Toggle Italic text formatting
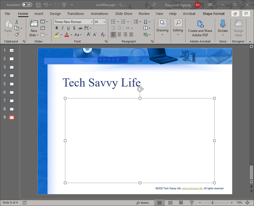This screenshot has width=254, height=206. pyautogui.click(x=62, y=28)
